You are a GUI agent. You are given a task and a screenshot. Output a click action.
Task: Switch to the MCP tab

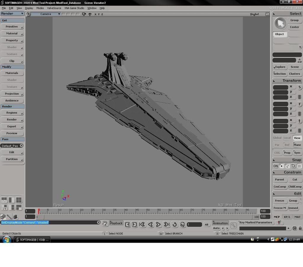click(x=277, y=217)
